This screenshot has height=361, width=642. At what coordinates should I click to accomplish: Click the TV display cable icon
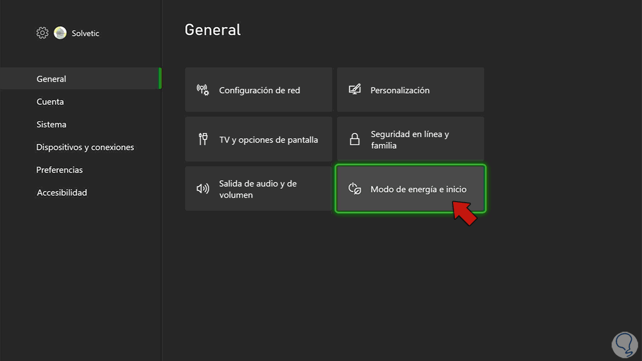click(x=203, y=140)
